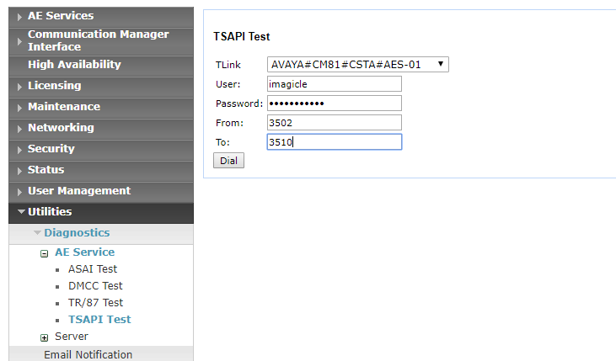
Task: Click into the Password field
Action: click(x=334, y=104)
